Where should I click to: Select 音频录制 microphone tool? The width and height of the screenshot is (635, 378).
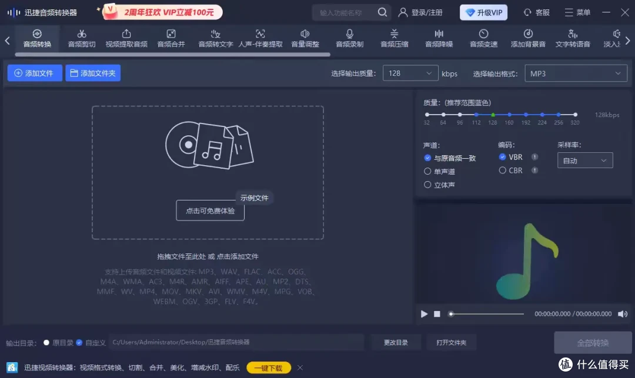pos(349,38)
